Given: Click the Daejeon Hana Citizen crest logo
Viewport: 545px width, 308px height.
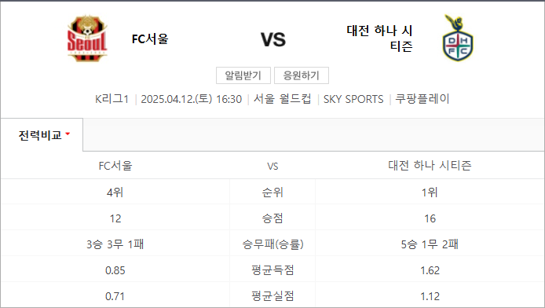Looking at the screenshot, I should (457, 38).
